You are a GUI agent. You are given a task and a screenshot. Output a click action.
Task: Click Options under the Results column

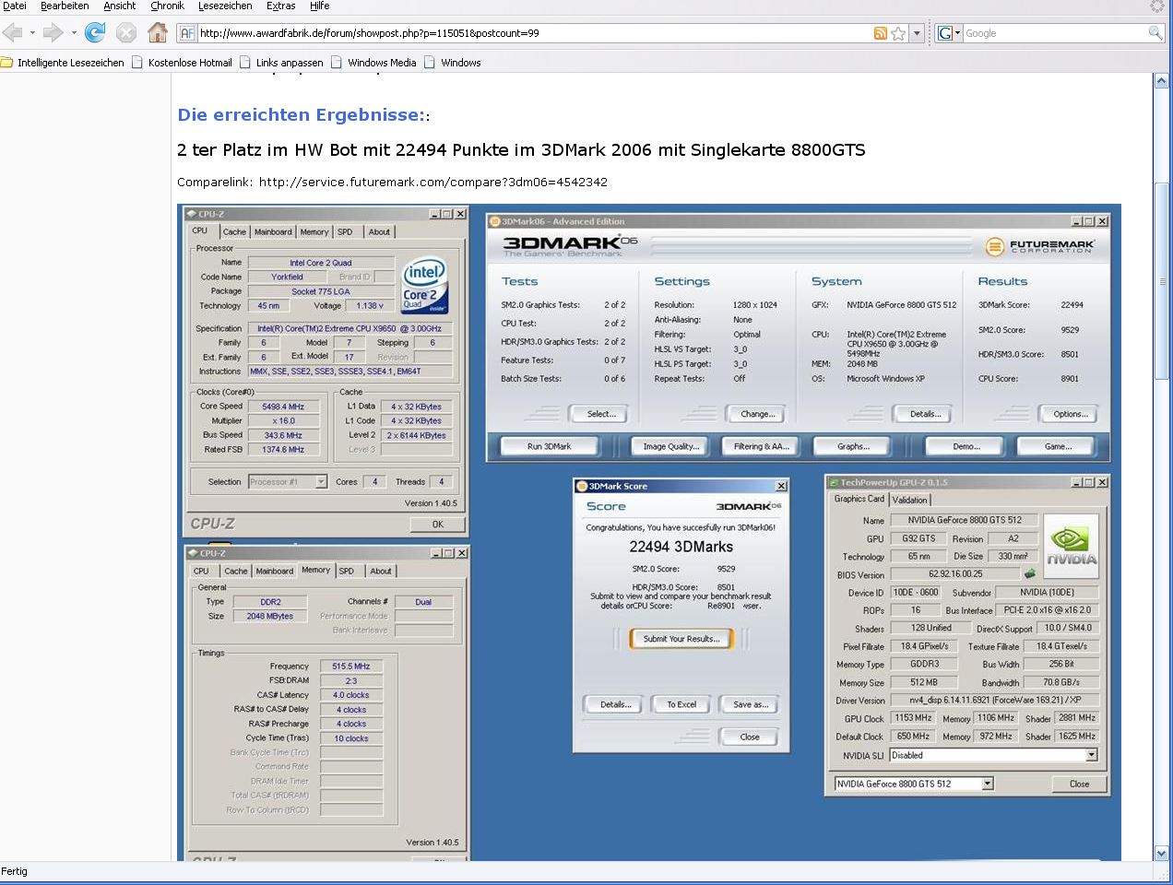point(1071,414)
